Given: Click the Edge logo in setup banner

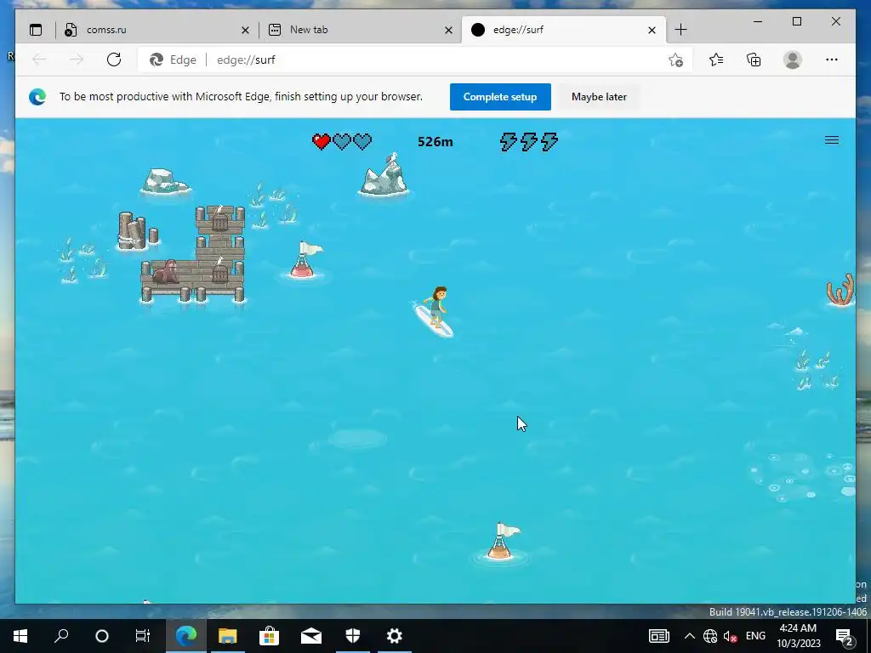Looking at the screenshot, I should click(x=37, y=97).
